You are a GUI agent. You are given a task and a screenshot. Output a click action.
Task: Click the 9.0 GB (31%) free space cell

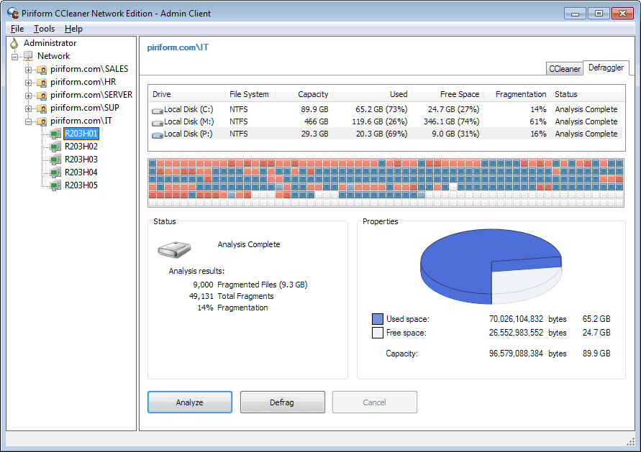[x=455, y=134]
